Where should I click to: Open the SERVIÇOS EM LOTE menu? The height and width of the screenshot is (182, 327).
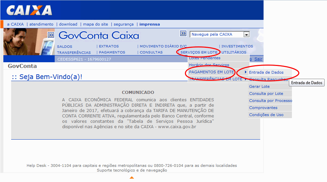click(x=199, y=52)
